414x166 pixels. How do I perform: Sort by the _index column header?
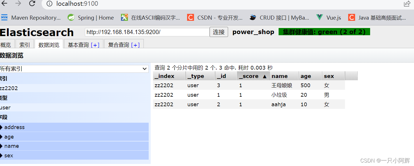169,76
